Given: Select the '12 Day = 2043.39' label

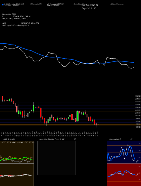Looking at the screenshot, I should click(x=12, y=5).
